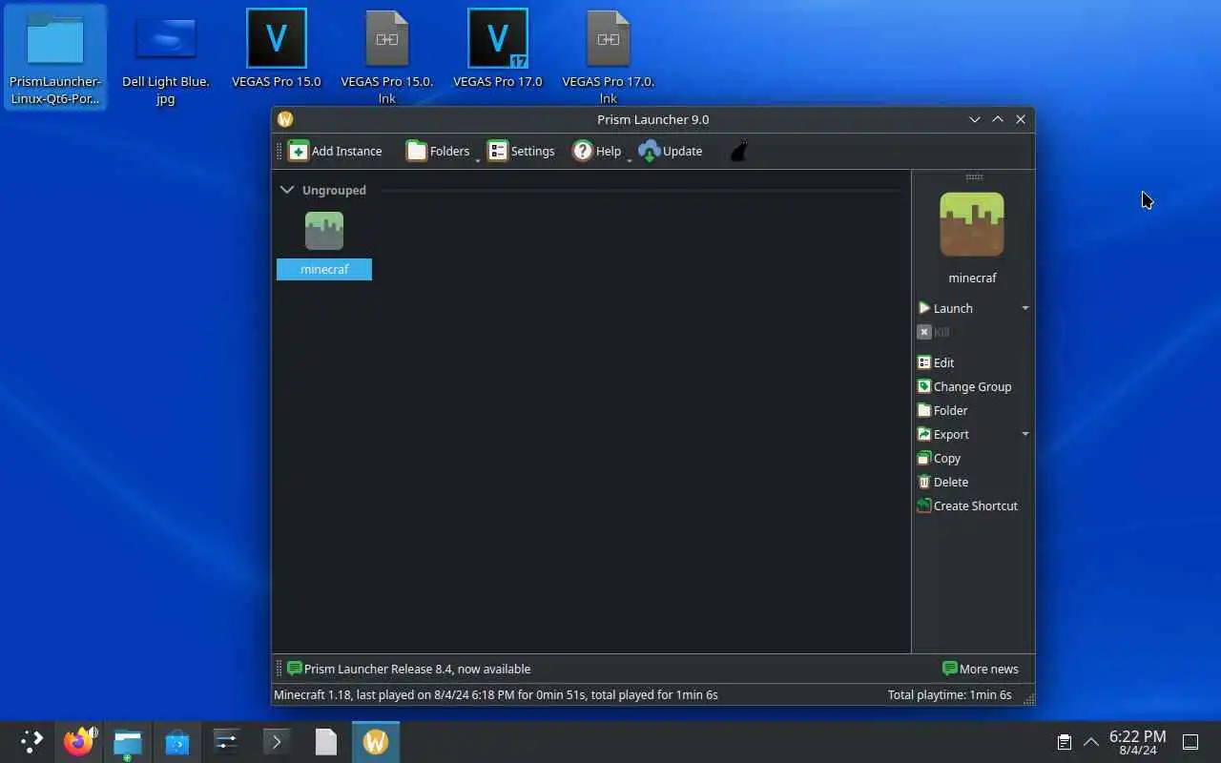Click Copy in the instance sidebar

click(x=938, y=458)
